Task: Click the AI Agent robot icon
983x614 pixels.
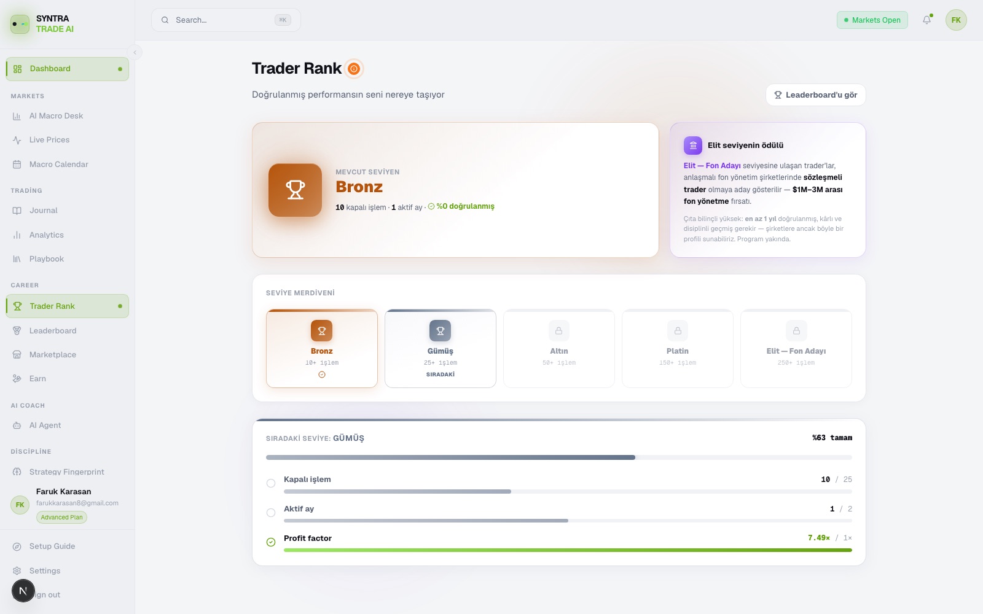Action: point(17,426)
